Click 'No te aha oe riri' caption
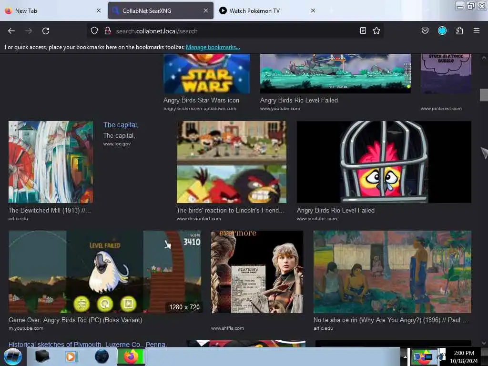Image resolution: width=488 pixels, height=366 pixels. pyautogui.click(x=391, y=320)
